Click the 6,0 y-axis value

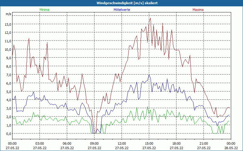click(x=9, y=83)
